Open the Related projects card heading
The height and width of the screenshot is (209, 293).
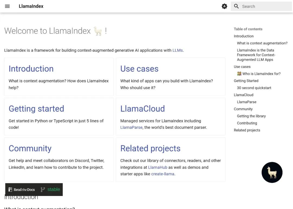[150, 149]
